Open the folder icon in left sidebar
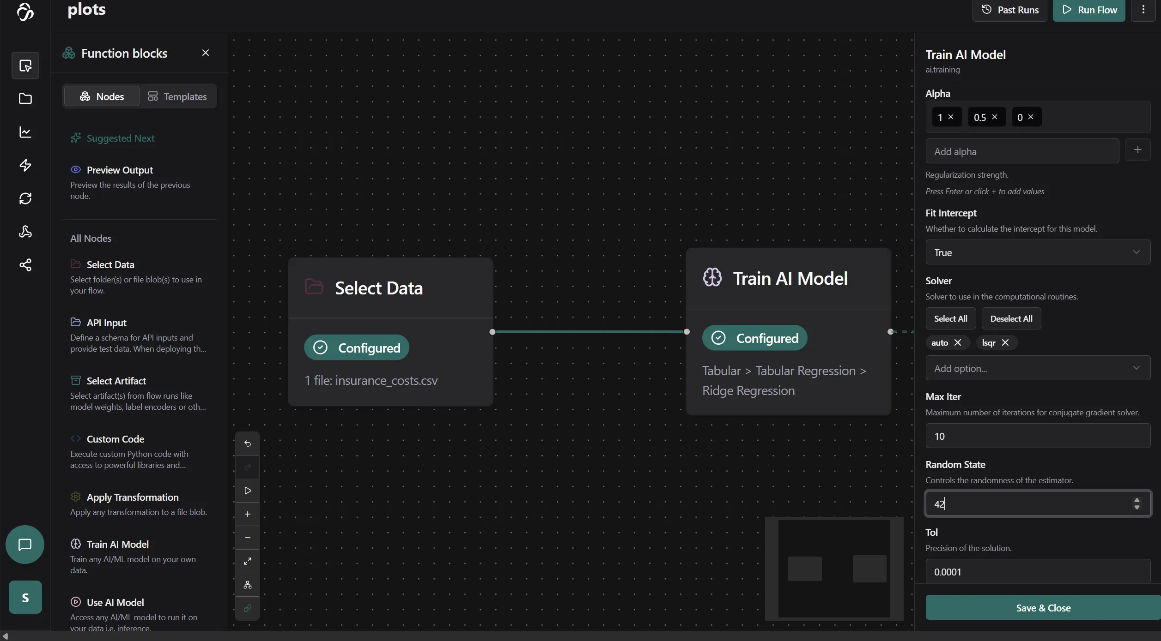The width and height of the screenshot is (1161, 641). pyautogui.click(x=25, y=99)
